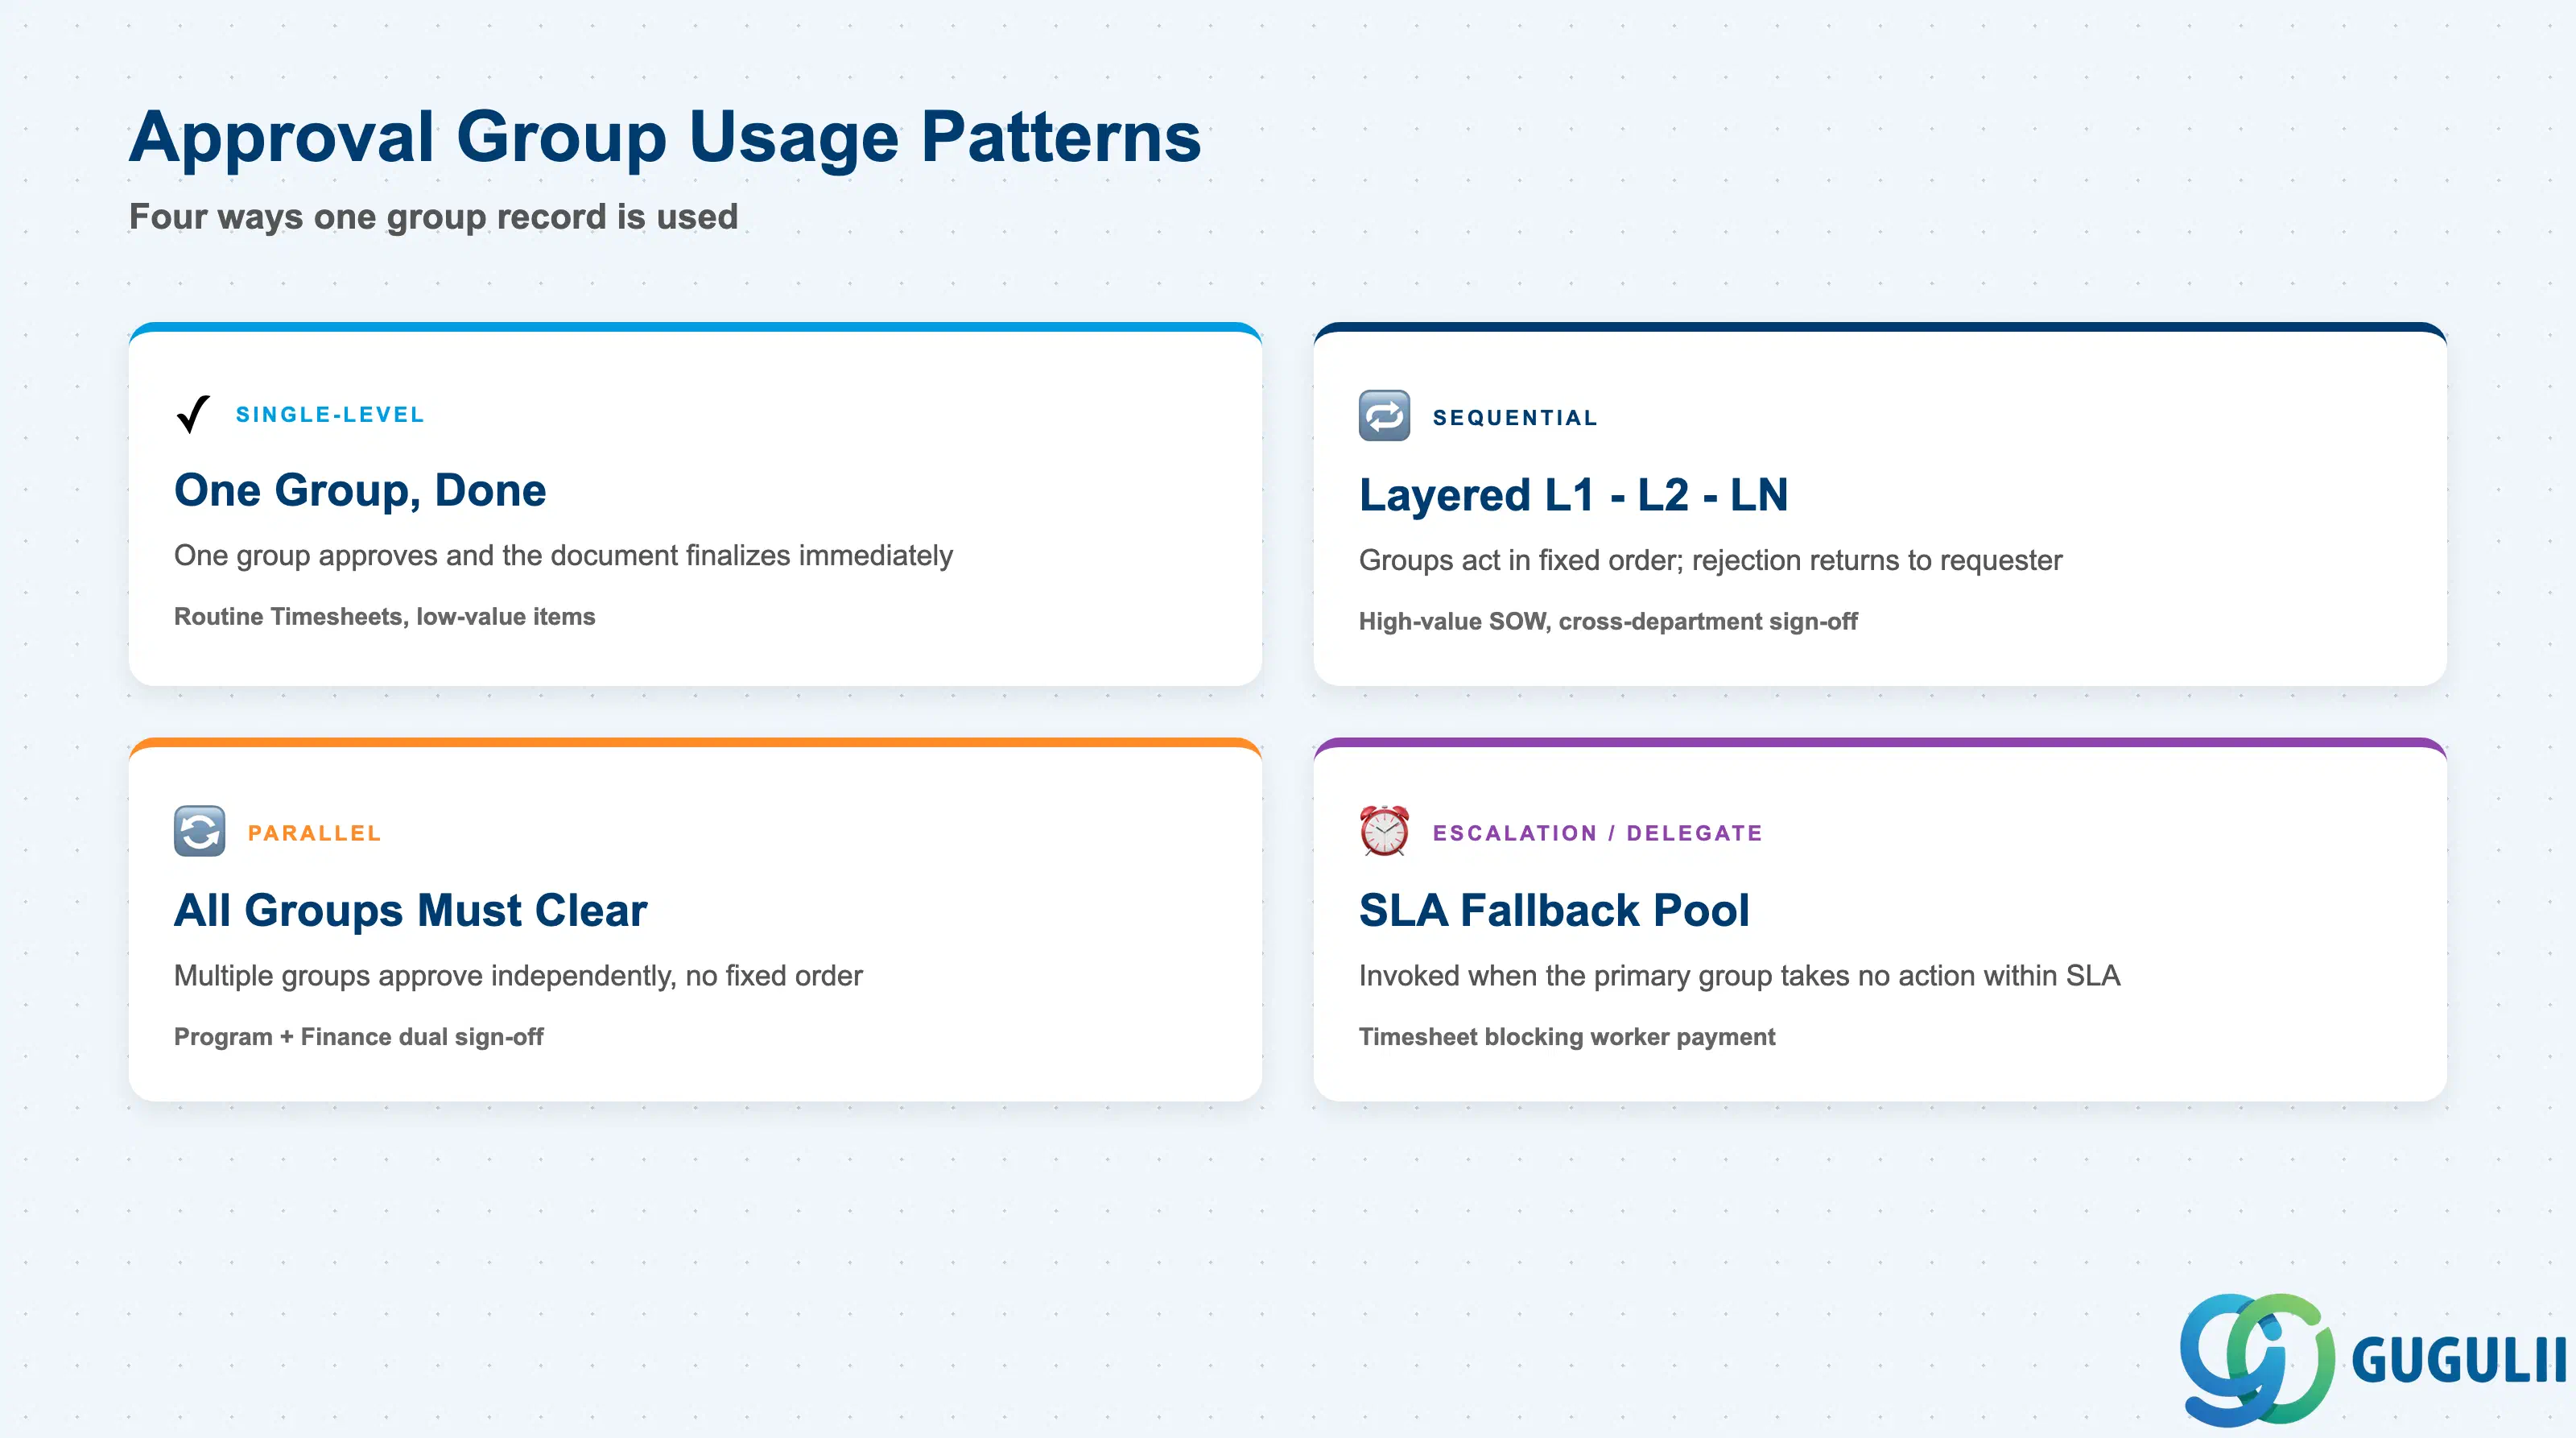Click Multiple groups approve independently description
This screenshot has width=2576, height=1438.
tap(518, 976)
